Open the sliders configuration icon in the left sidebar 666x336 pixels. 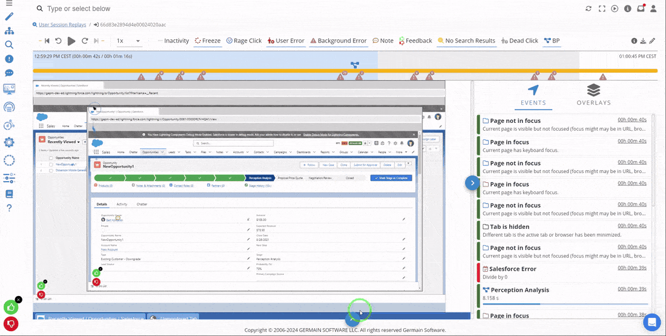tap(9, 178)
